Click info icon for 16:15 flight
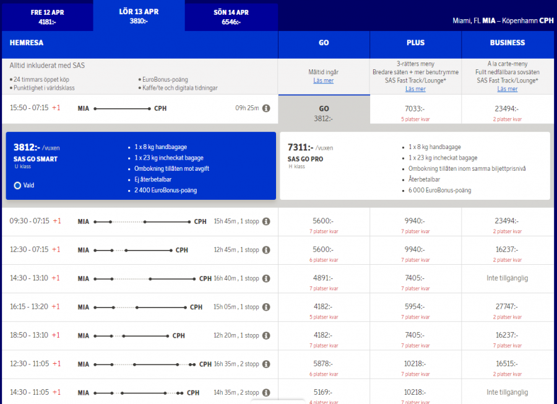The image size is (557, 404). [266, 307]
